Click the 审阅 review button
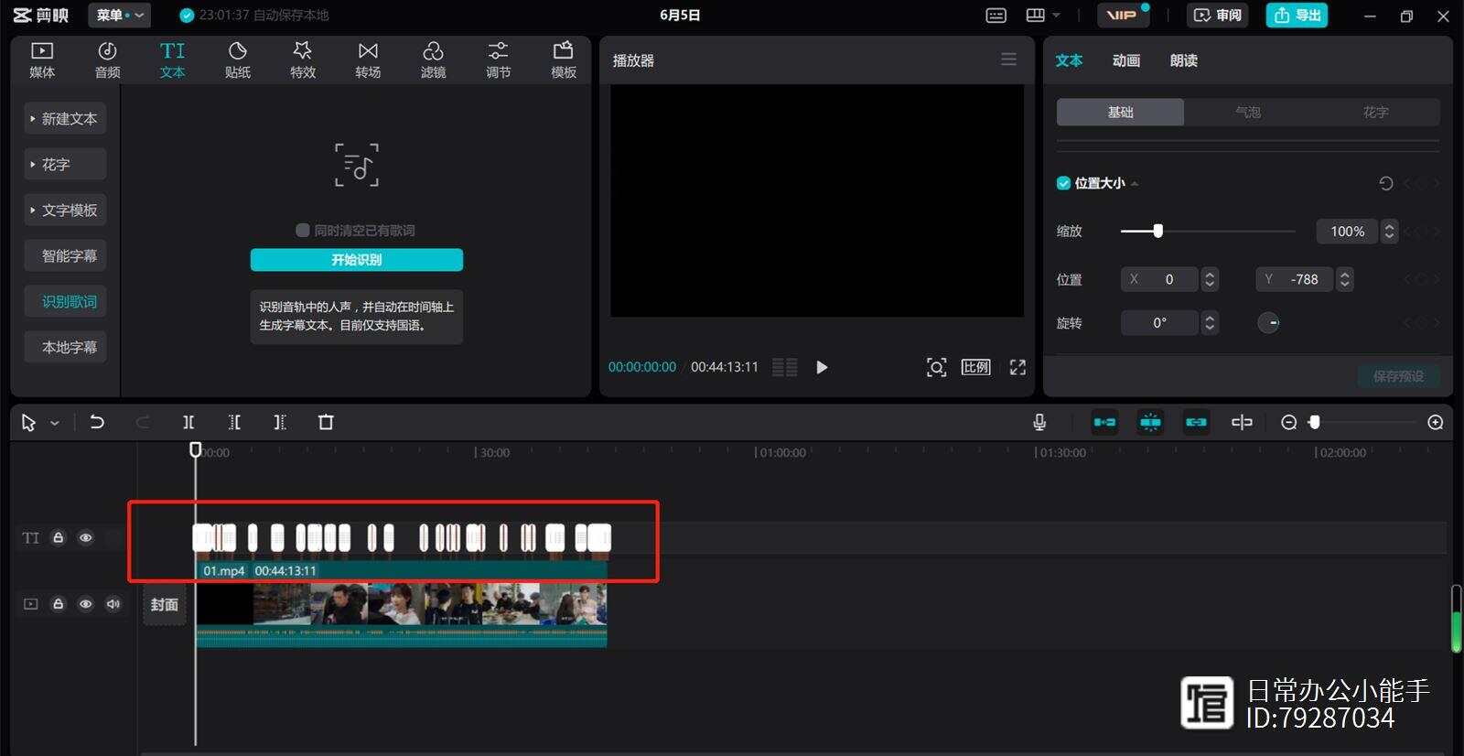 (x=1218, y=16)
